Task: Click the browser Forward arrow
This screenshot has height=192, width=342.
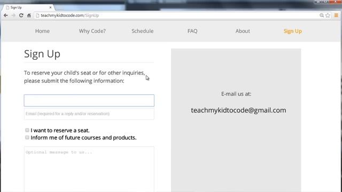Action: point(13,15)
